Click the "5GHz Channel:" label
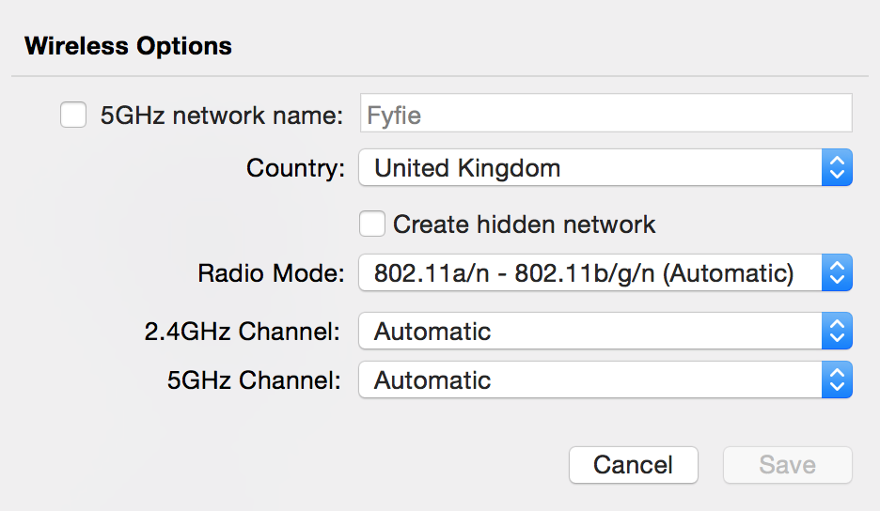This screenshot has height=511, width=880. coord(254,380)
